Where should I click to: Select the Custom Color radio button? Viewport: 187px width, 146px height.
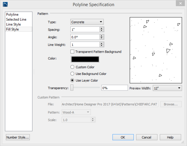[x=72, y=67]
